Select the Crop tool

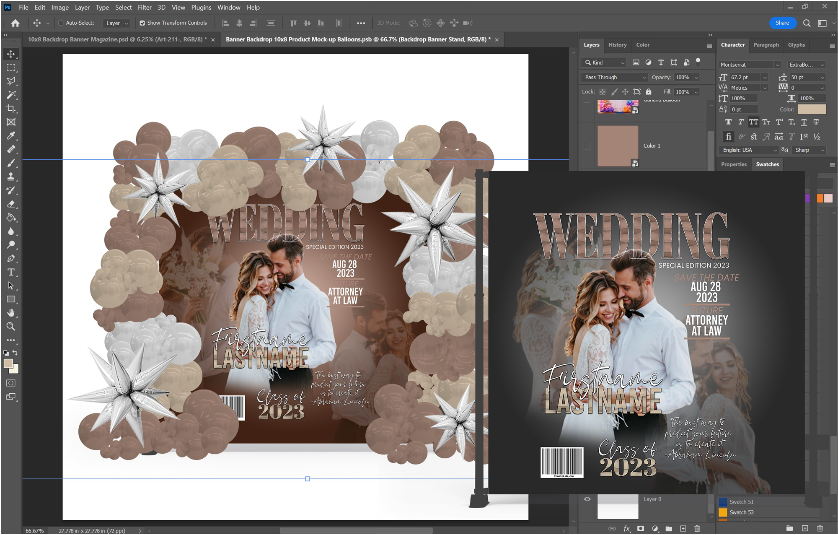(11, 109)
